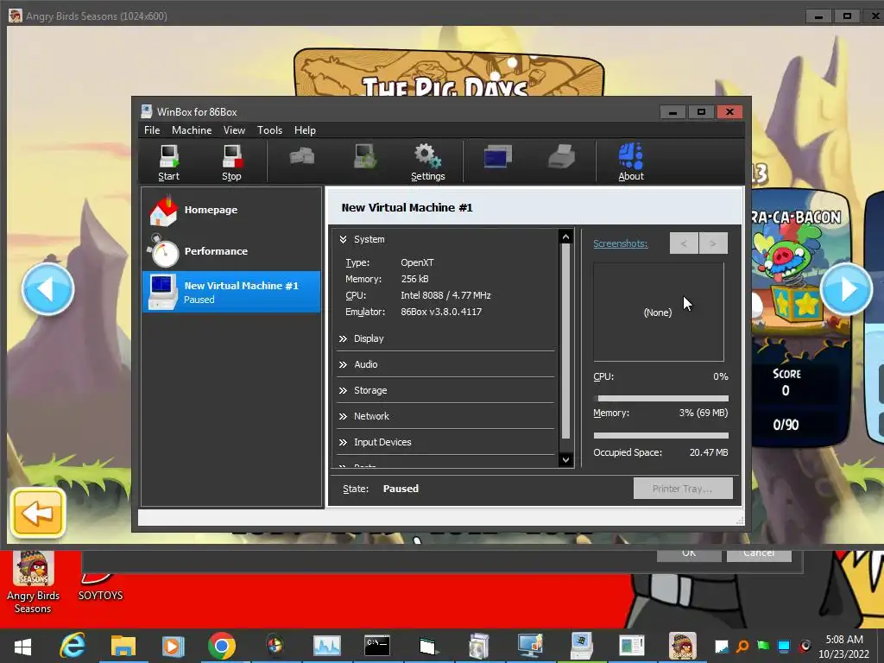Viewport: 884px width, 663px height.
Task: Open the Homepage sidebar entry
Action: [x=231, y=210]
